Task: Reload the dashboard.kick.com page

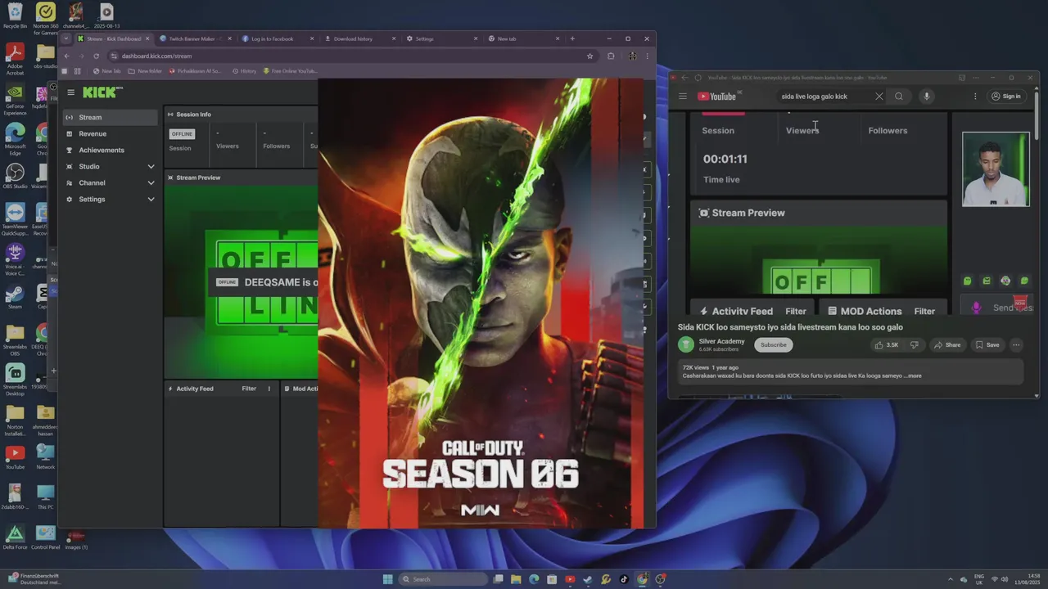Action: [x=96, y=56]
